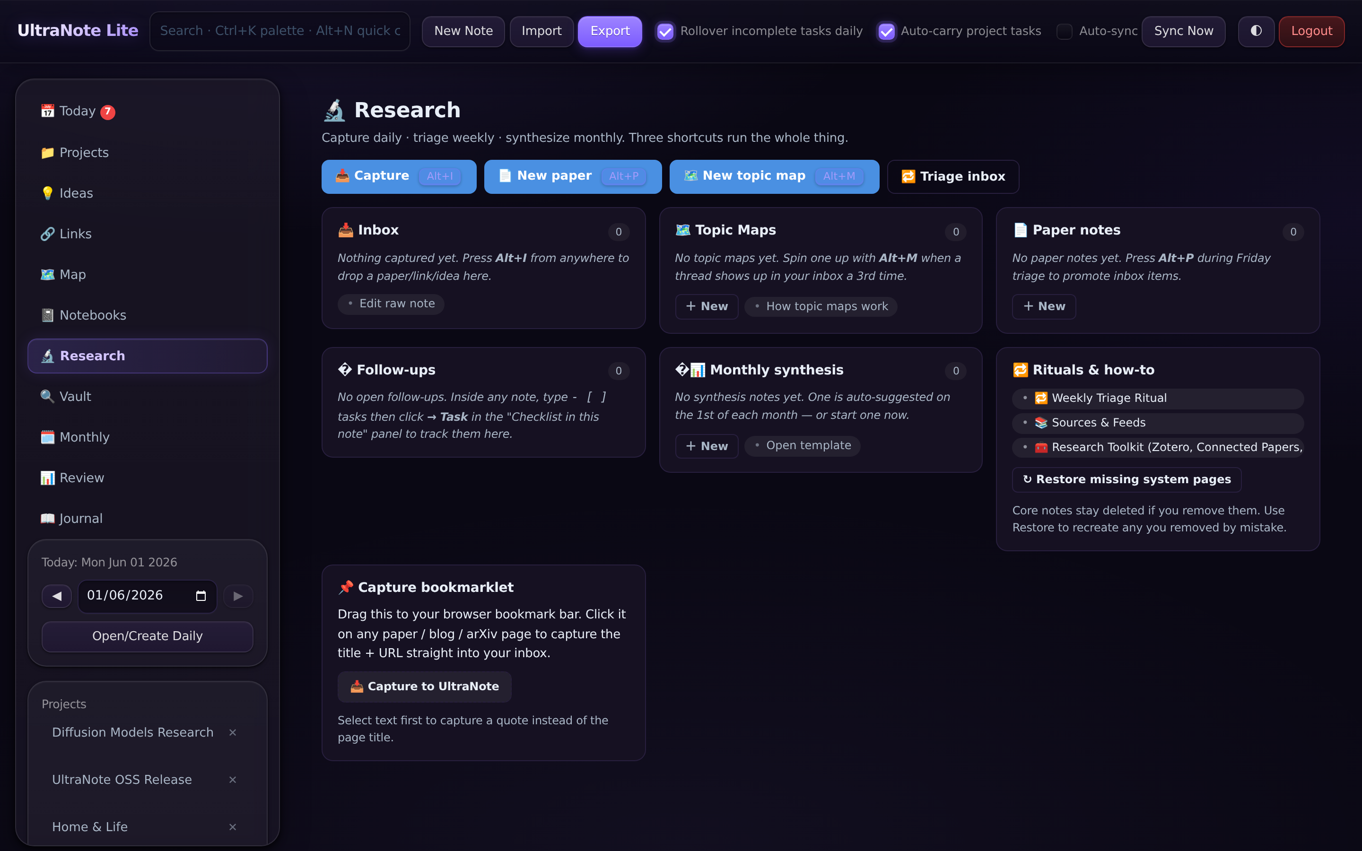The image size is (1362, 851).
Task: Open the calendar picker icon in date field
Action: tap(201, 596)
